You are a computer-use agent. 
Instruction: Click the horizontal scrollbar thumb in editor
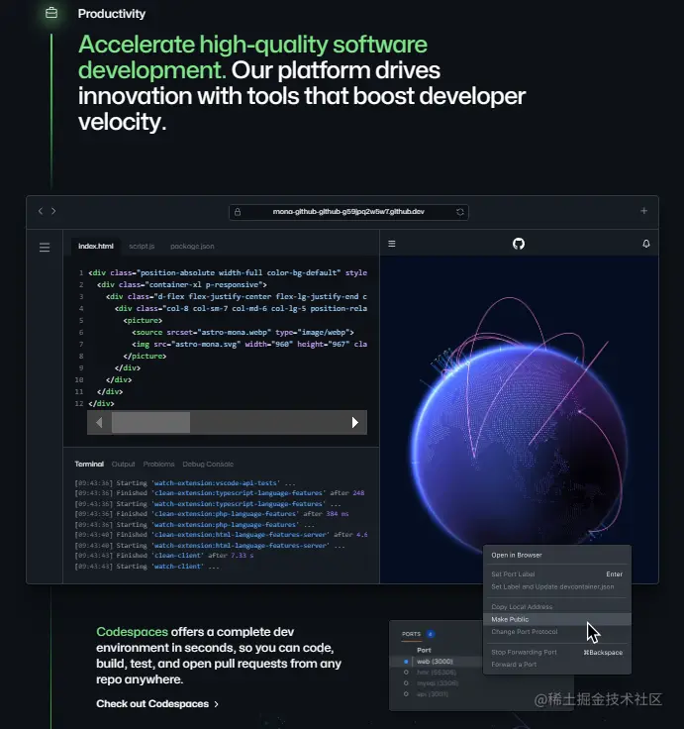pos(151,422)
